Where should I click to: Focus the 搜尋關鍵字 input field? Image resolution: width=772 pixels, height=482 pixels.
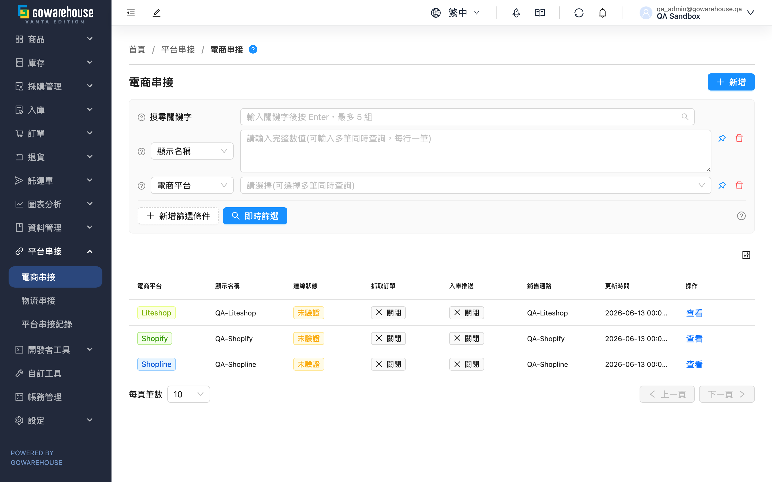[x=467, y=117]
